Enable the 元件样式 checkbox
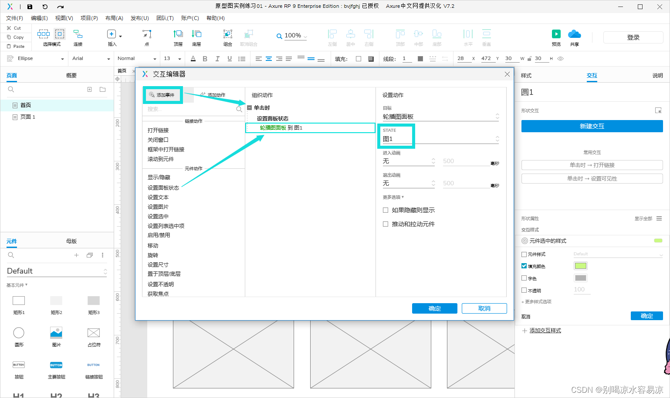Screen dimensions: 670x398 click(x=524, y=254)
